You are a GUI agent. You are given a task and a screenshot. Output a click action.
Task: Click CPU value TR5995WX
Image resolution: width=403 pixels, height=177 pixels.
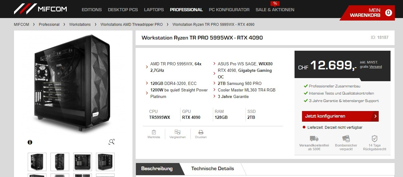[x=160, y=117]
